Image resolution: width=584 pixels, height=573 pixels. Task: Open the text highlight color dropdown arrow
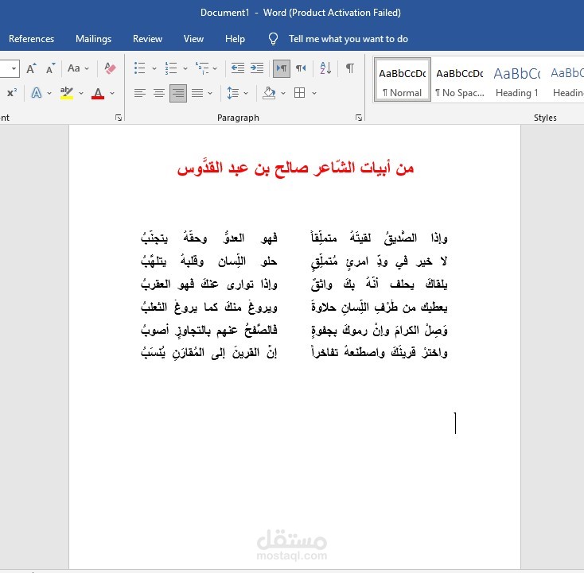(x=81, y=93)
